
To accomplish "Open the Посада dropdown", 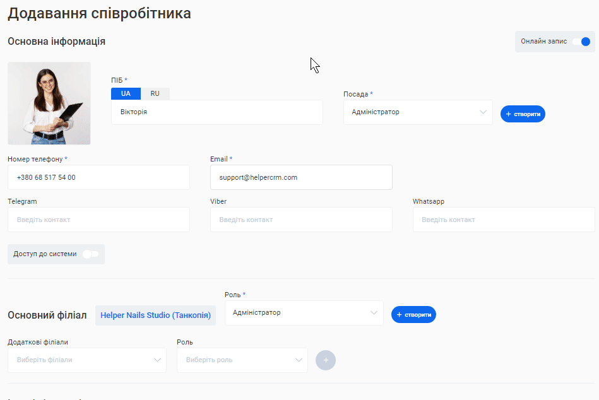I will coord(417,112).
